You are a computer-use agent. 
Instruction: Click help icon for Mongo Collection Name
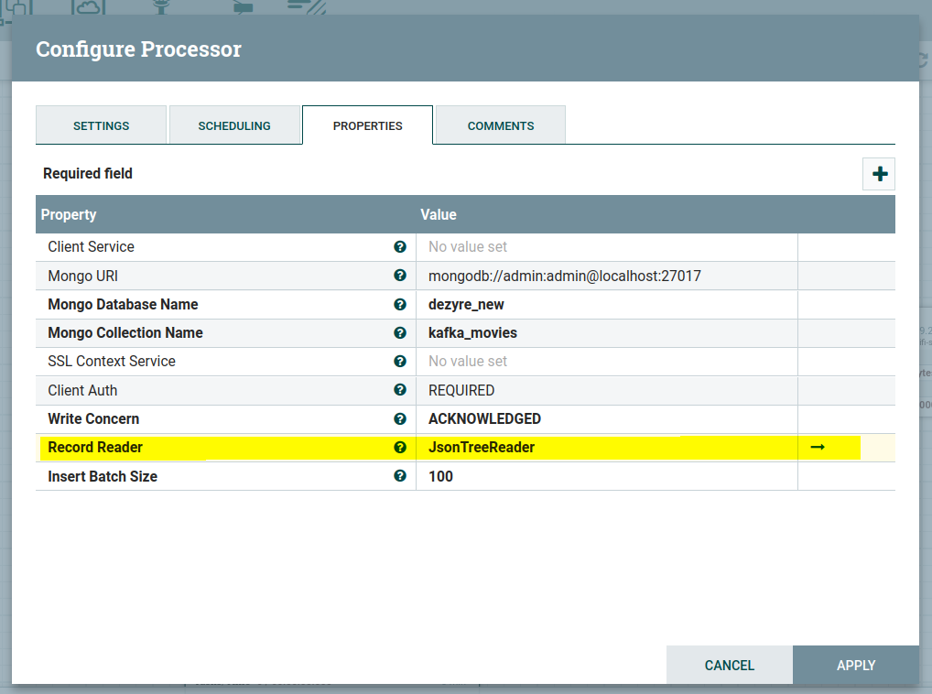(400, 332)
